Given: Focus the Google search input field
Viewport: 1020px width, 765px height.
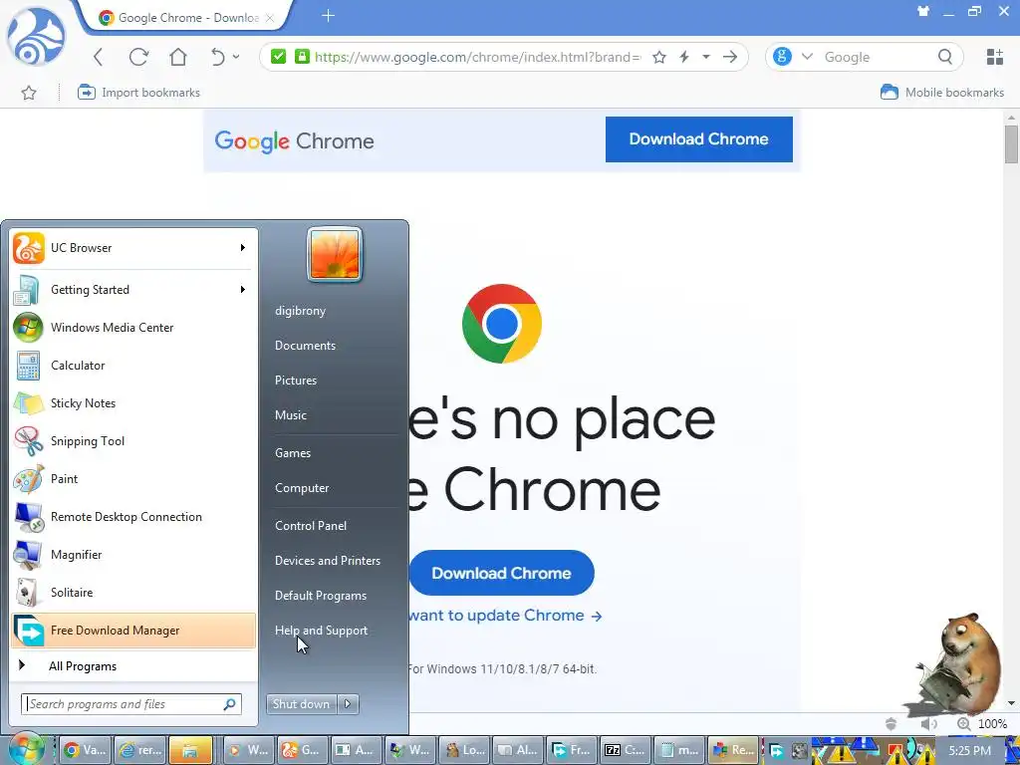Looking at the screenshot, I should (x=877, y=57).
